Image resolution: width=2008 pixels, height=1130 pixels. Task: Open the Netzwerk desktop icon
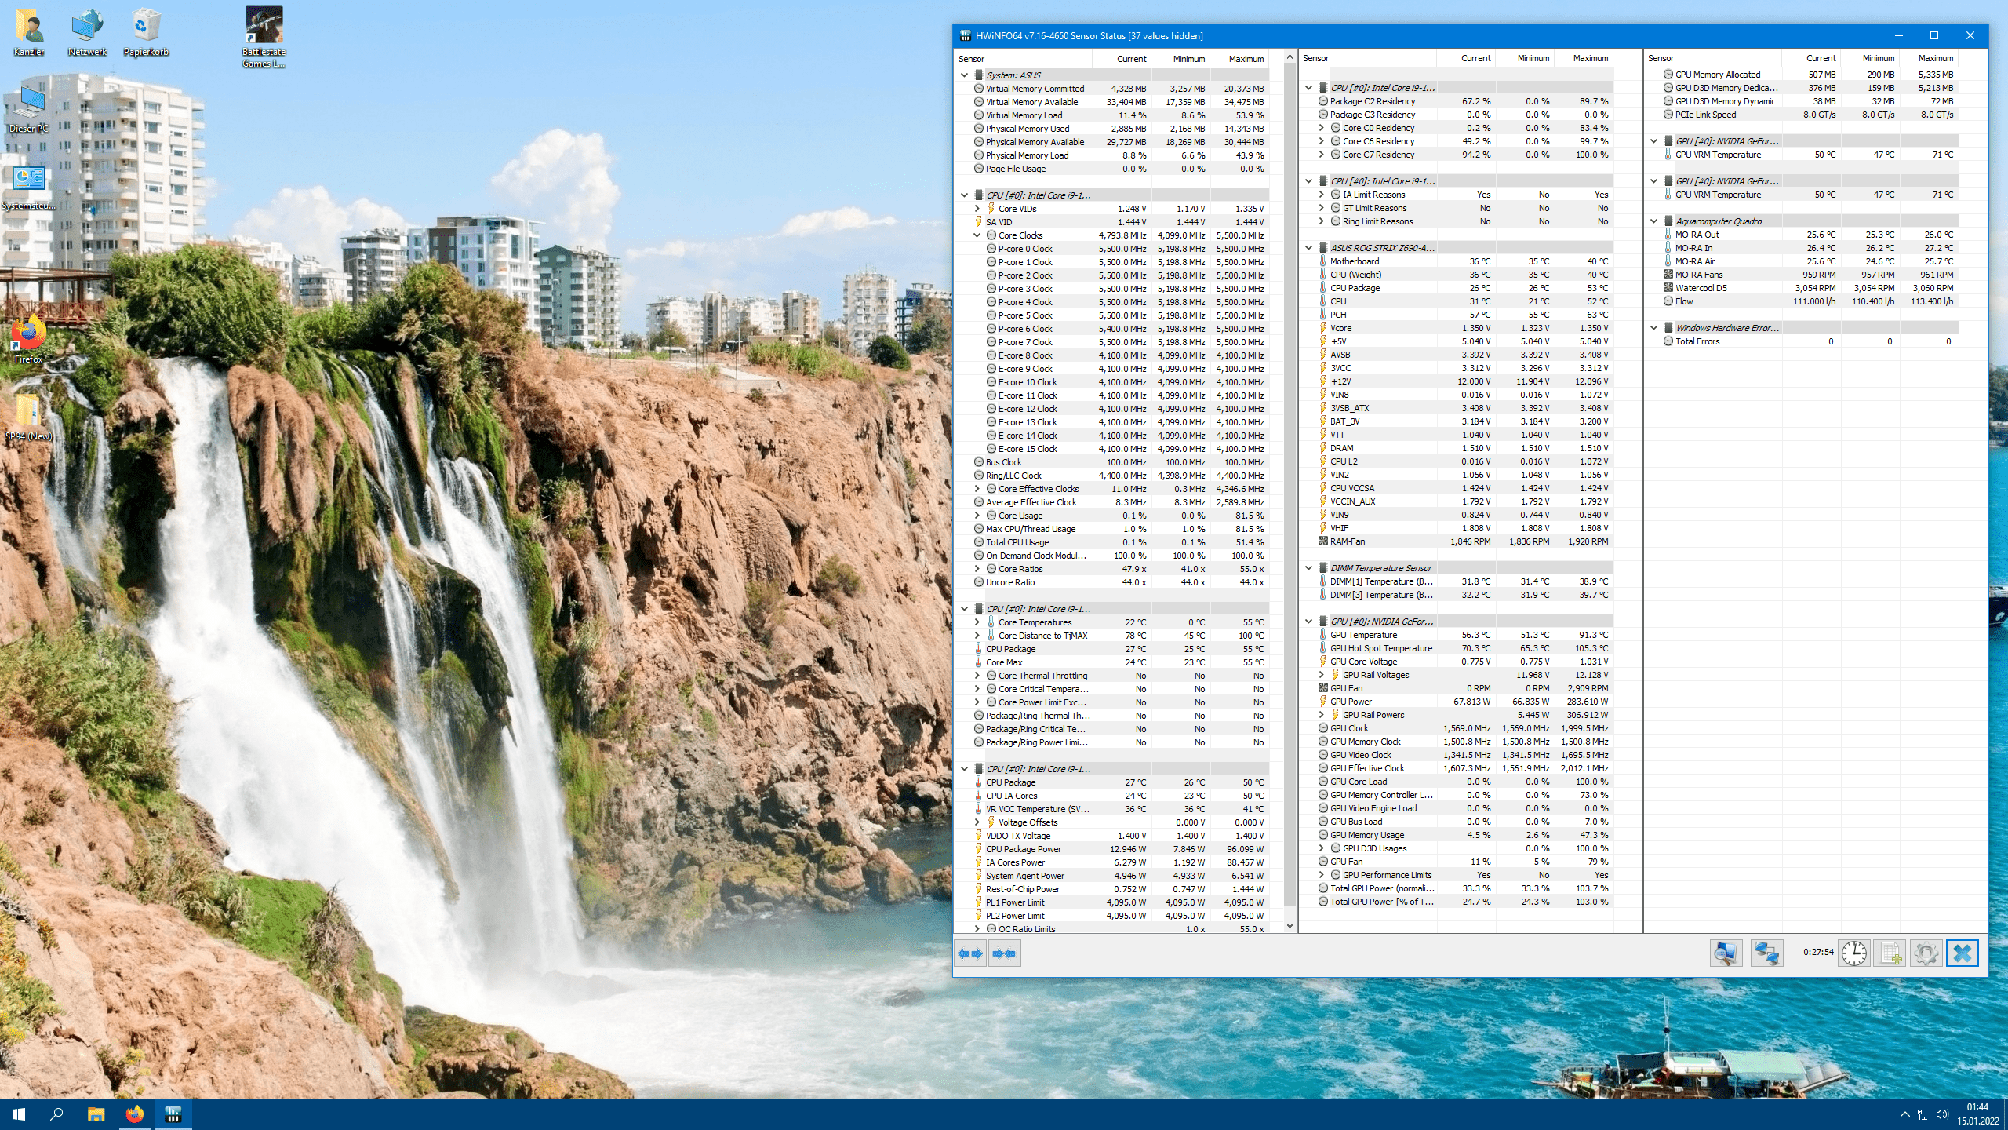click(87, 32)
